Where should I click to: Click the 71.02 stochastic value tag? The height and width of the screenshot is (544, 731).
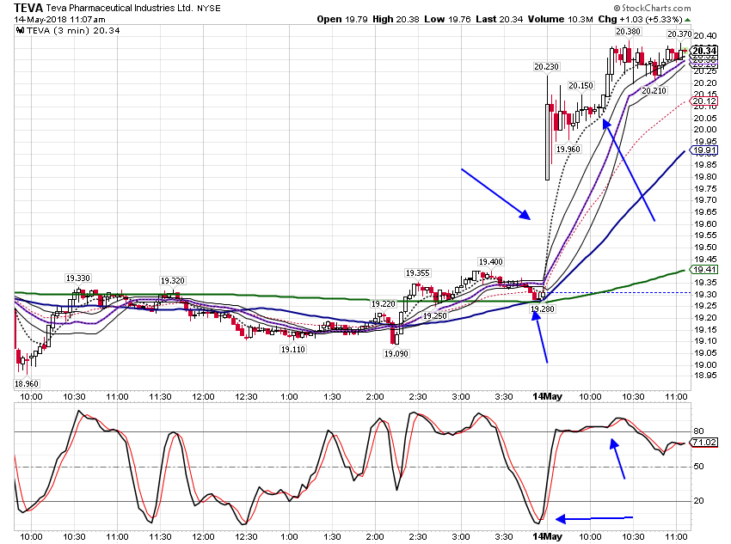704,442
